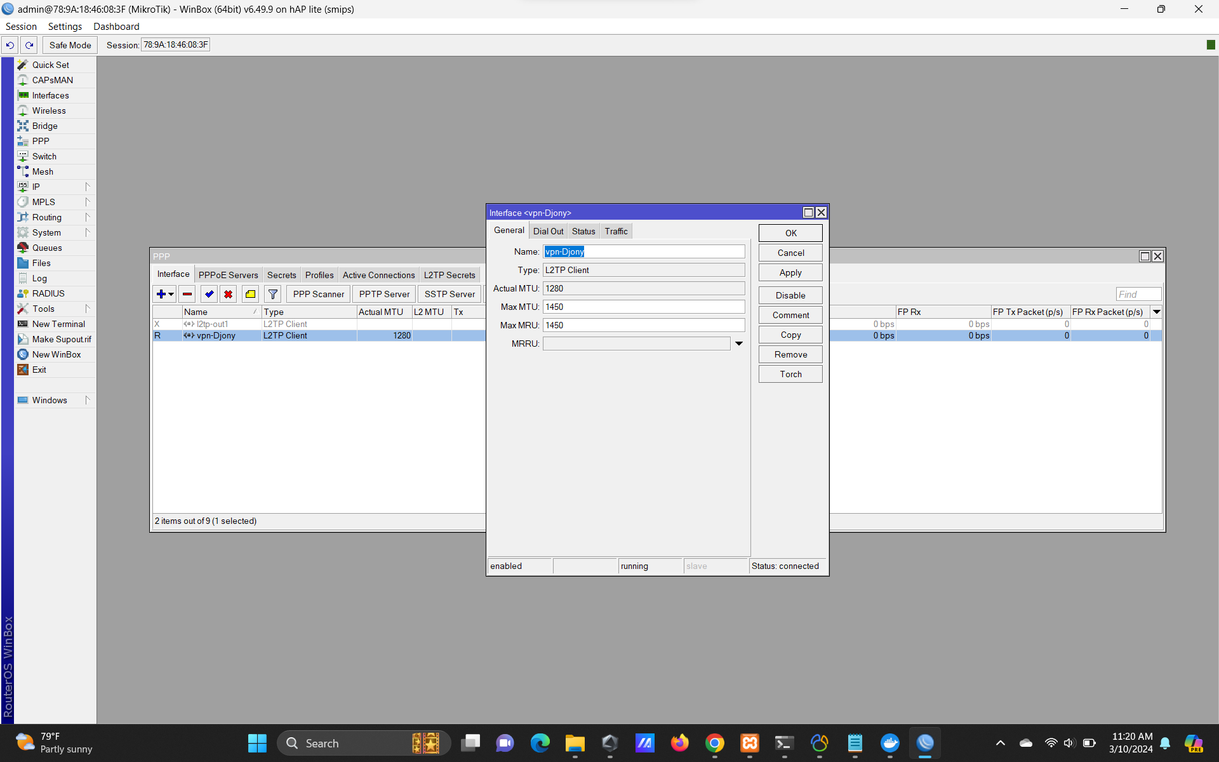1219x762 pixels.
Task: Sort by the Name column header
Action: (221, 312)
